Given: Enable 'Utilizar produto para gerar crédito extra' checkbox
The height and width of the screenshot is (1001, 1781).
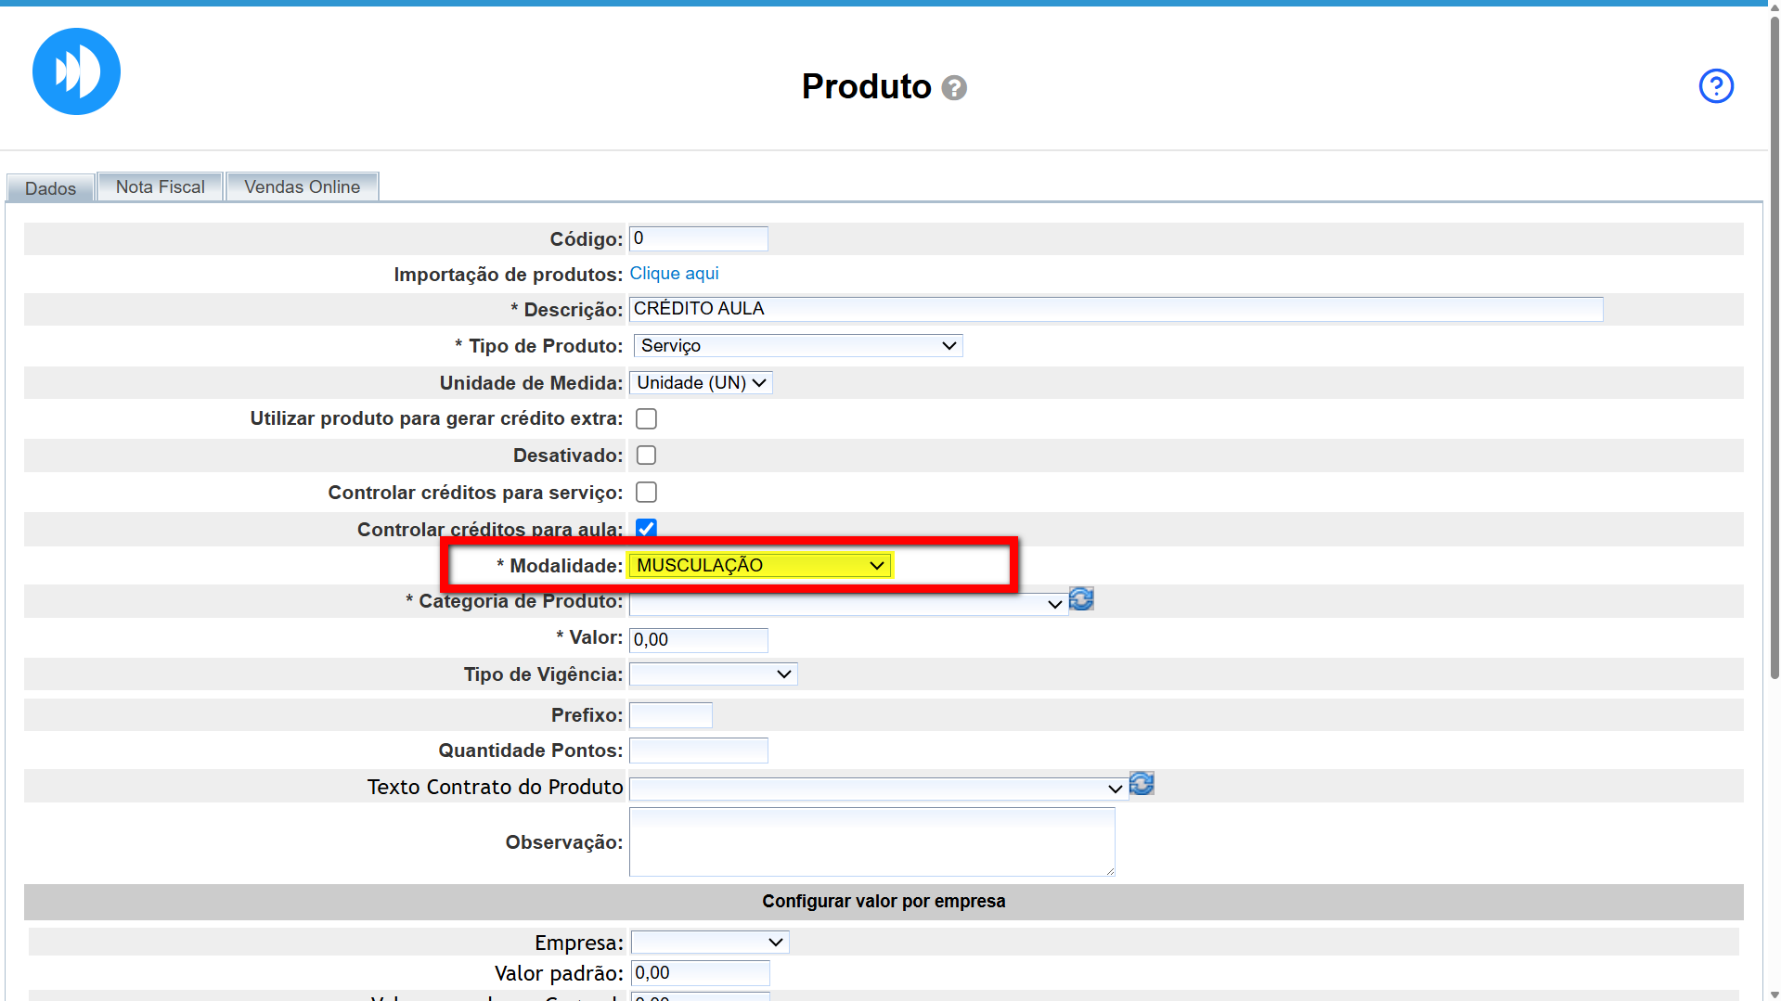Looking at the screenshot, I should pos(646,419).
